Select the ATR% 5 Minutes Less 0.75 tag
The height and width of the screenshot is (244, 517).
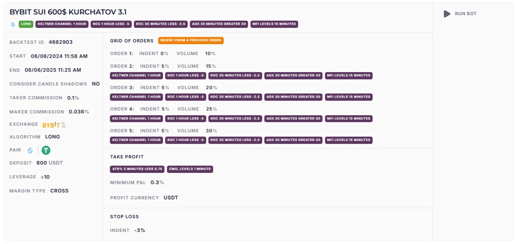[137, 169]
